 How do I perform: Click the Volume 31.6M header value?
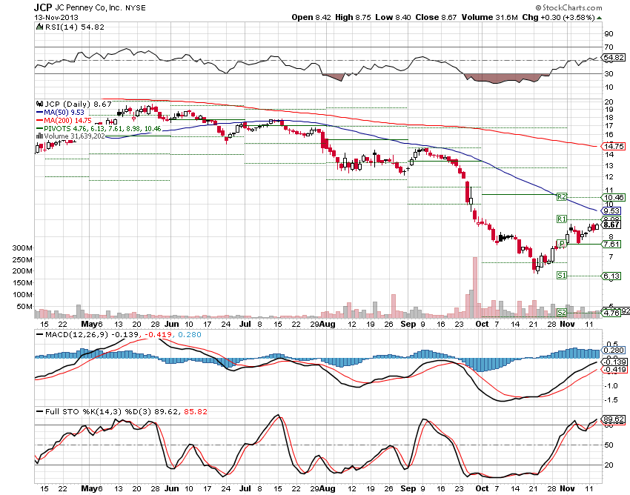[x=489, y=17]
